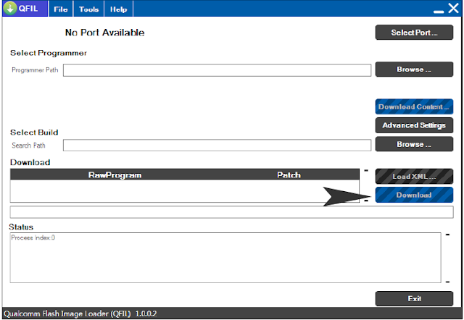464x320 pixels.
Task: Close the QFIL window with X
Action: pos(453,8)
